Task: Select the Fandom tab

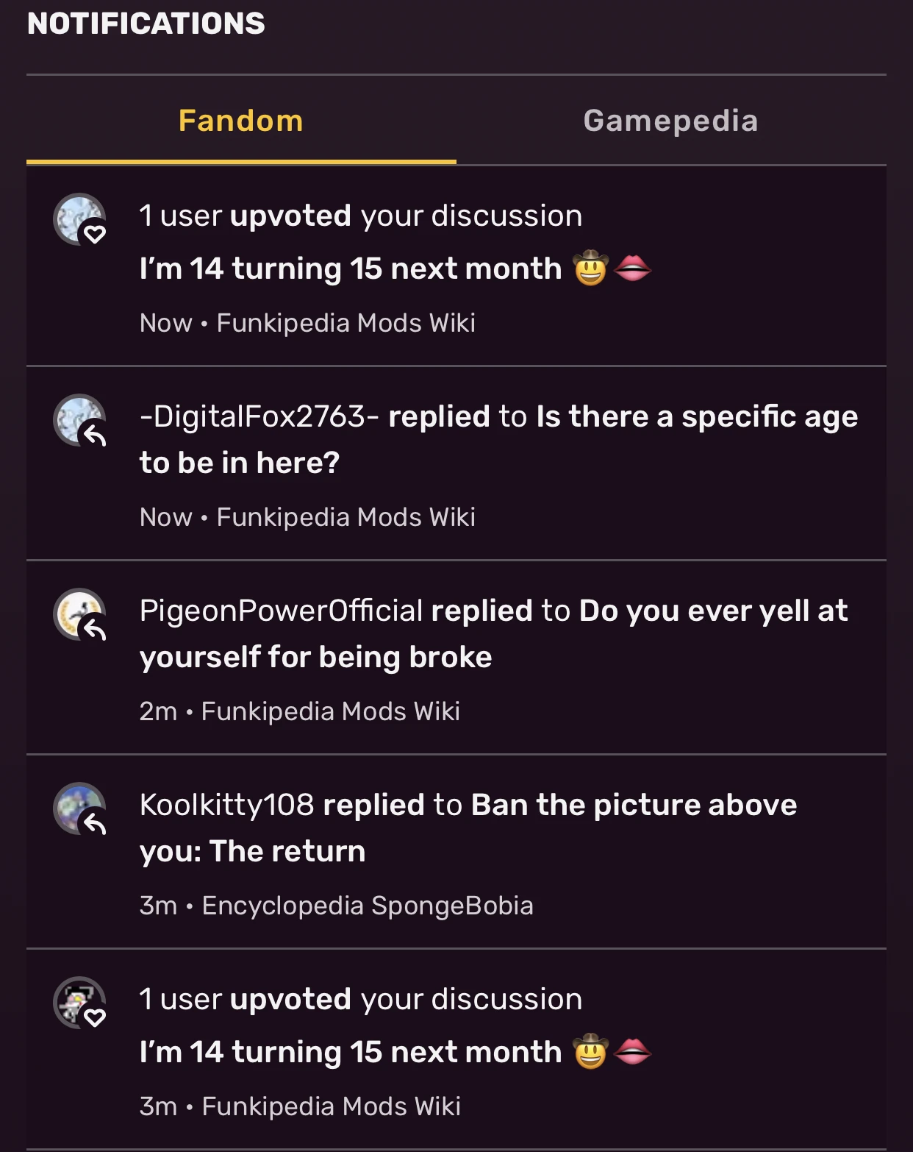Action: tap(240, 120)
